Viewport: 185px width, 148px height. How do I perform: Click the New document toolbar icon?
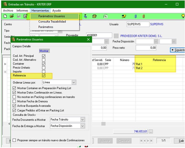point(5,16)
